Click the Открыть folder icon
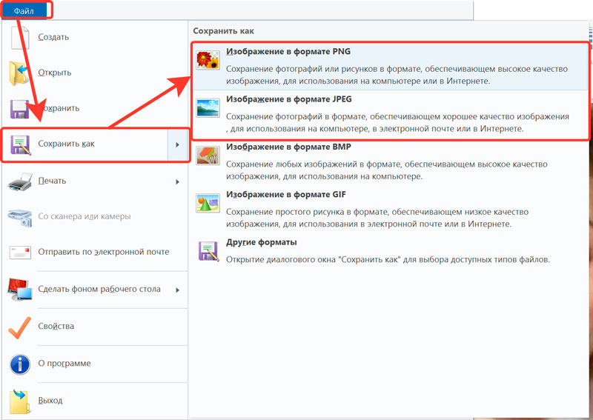593x420 pixels. pos(19,73)
